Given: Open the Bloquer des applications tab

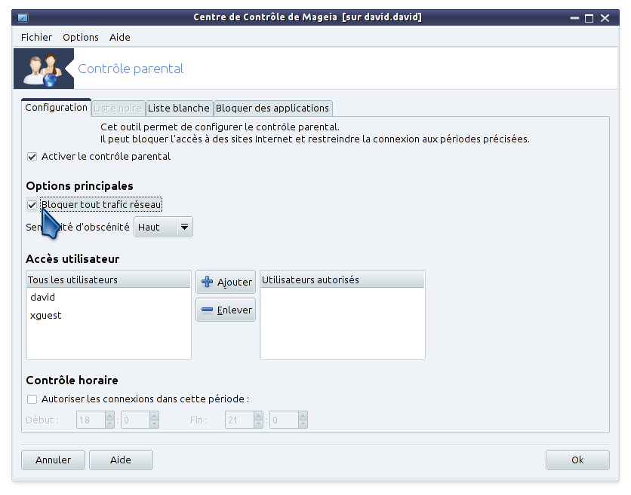Looking at the screenshot, I should 272,108.
